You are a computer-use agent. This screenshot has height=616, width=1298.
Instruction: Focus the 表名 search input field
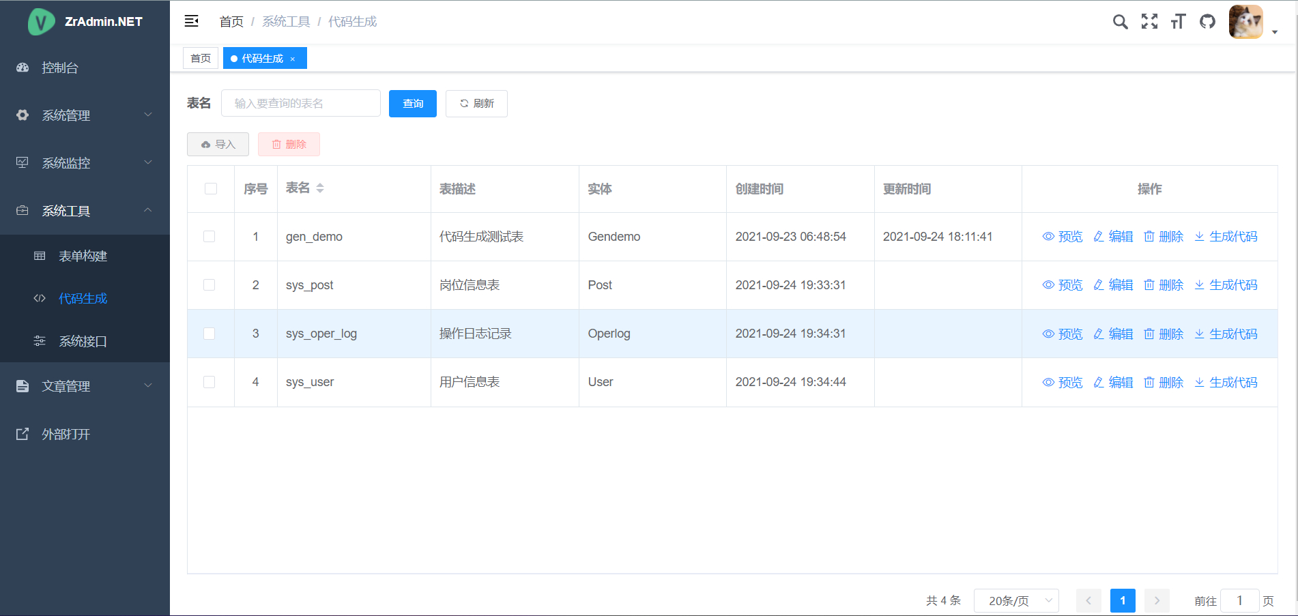[x=300, y=104]
